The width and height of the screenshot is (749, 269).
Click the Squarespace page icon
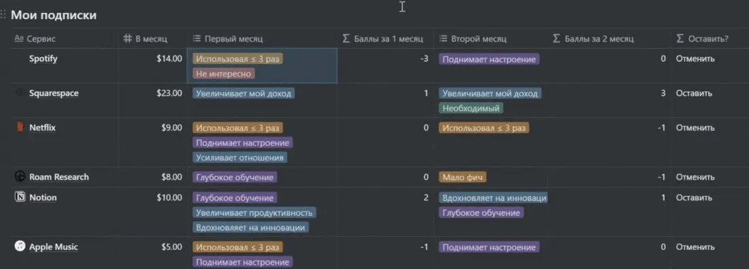pyautogui.click(x=20, y=93)
